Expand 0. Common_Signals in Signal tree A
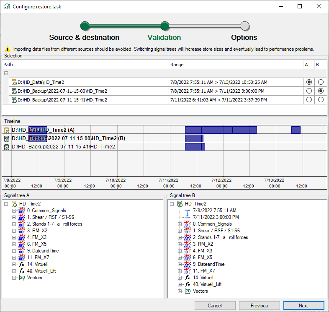This screenshot has height=312, width=329. click(x=14, y=211)
